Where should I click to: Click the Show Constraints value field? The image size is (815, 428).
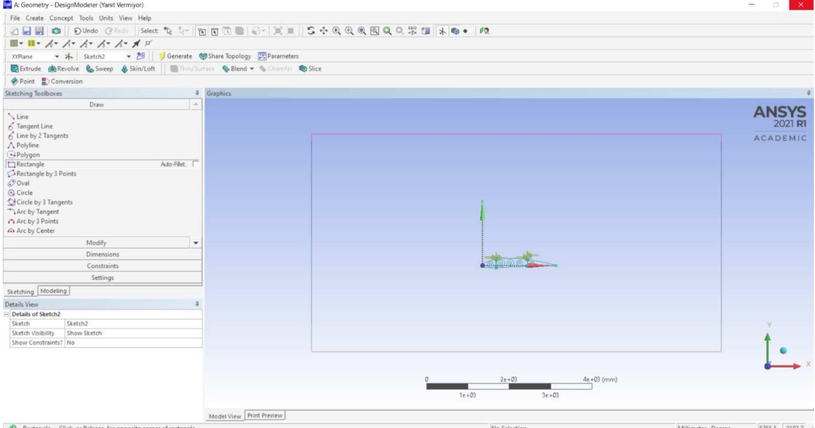pos(133,343)
